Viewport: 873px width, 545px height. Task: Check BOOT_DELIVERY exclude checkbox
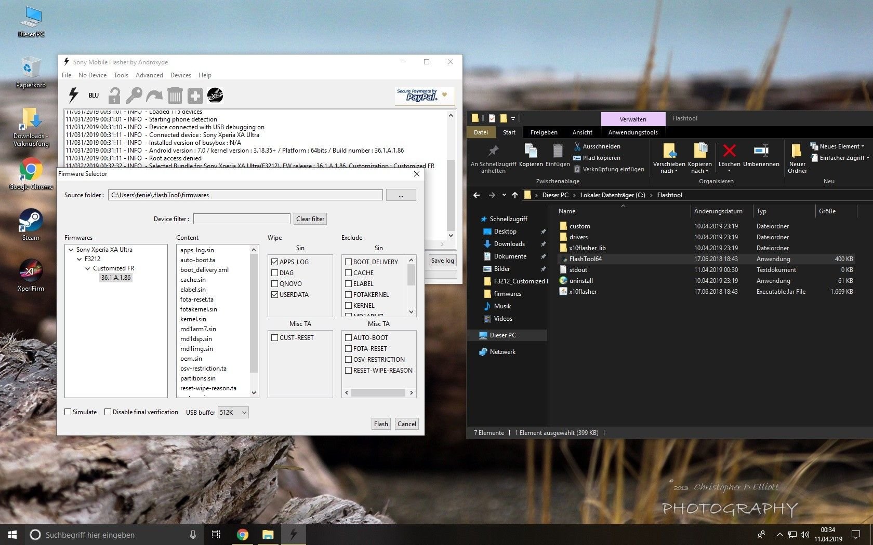click(x=349, y=262)
